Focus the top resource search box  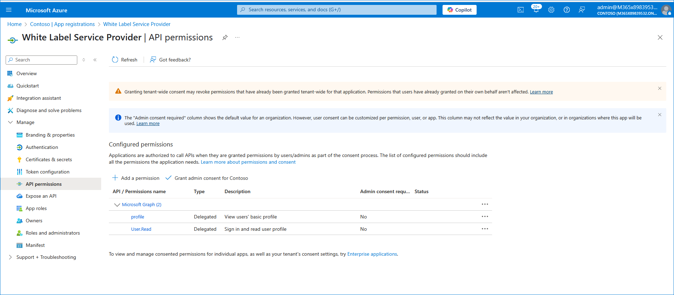click(336, 10)
